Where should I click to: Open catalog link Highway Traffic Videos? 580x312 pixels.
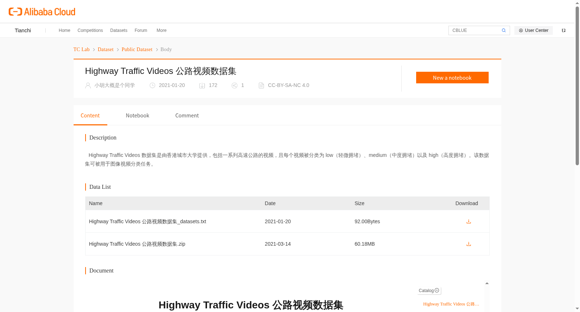[451, 304]
